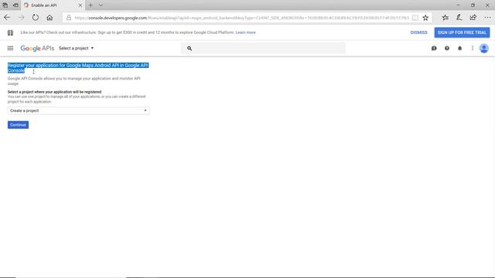Minimize the browser window
The height and width of the screenshot is (278, 495).
(x=458, y=5)
